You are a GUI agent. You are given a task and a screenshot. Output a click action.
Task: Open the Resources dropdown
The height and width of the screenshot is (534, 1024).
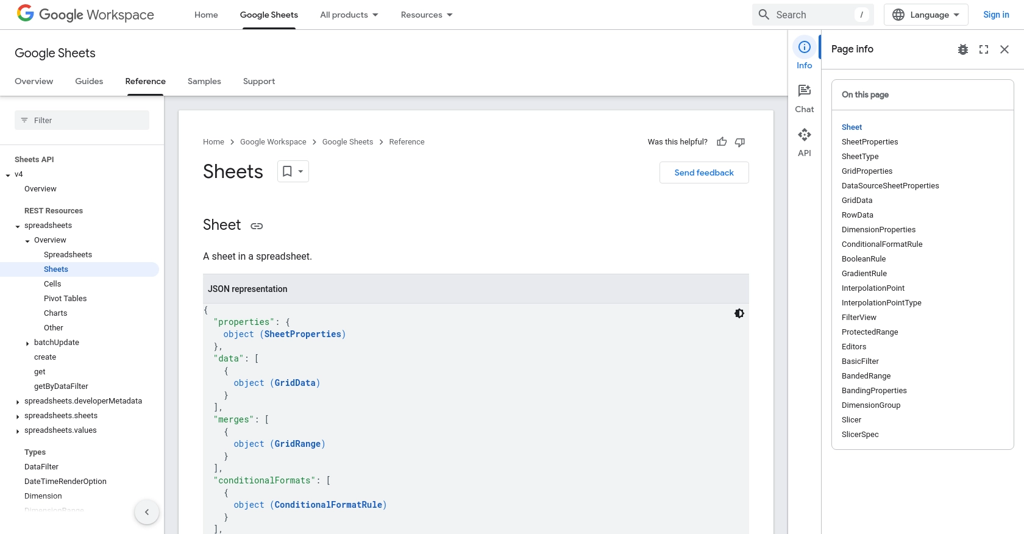click(427, 15)
